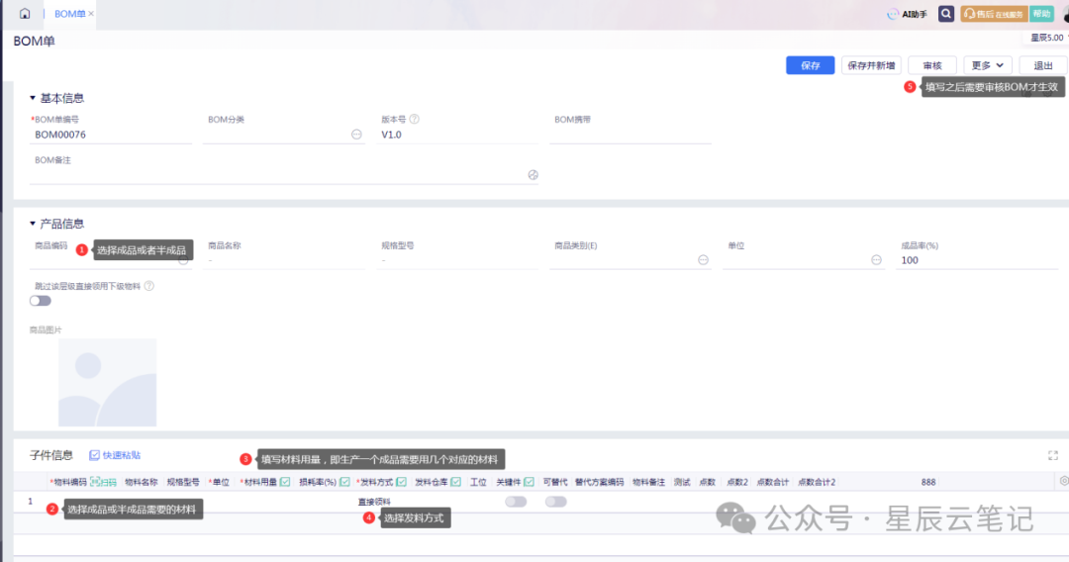Collapse the 基本信息 section
1069x562 pixels.
click(32, 98)
